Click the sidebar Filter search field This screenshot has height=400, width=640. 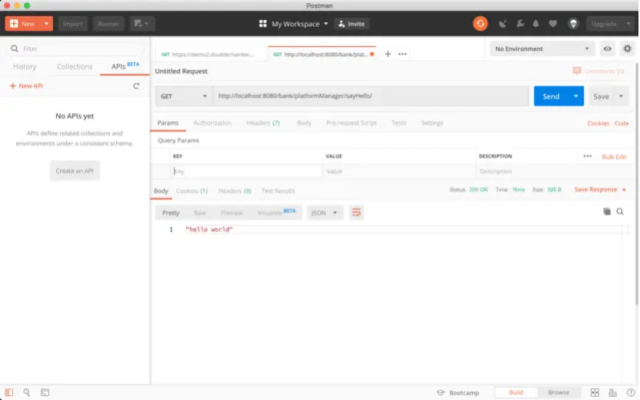pyautogui.click(x=75, y=49)
